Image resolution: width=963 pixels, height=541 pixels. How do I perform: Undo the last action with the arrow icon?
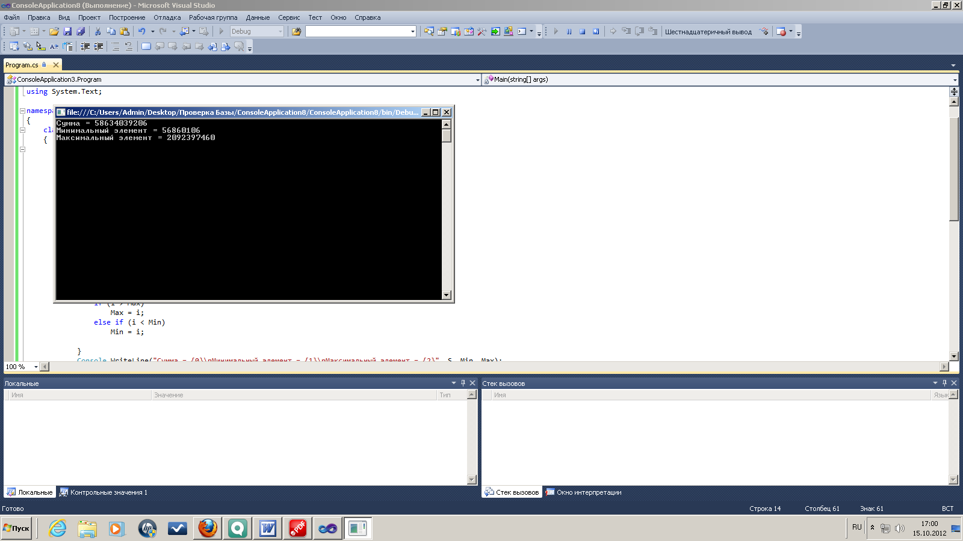click(141, 31)
